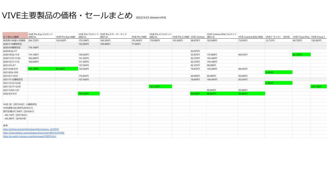The height and width of the screenshot is (185, 329).
Task: Select the 178,990円 cell
Action: [x=160, y=40]
